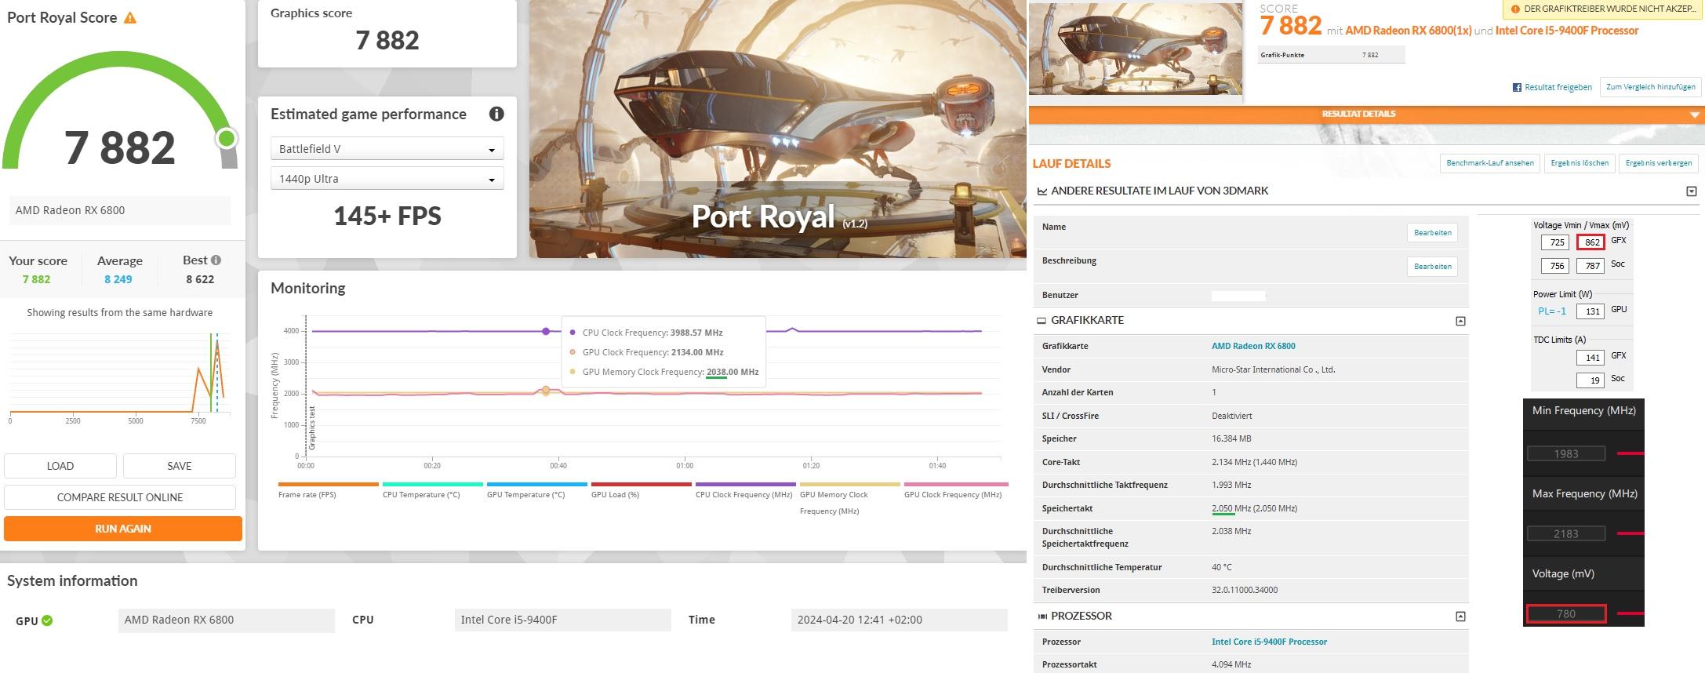Click the TDC Limits Soc 19 field
This screenshot has width=1705, height=673.
(1590, 380)
